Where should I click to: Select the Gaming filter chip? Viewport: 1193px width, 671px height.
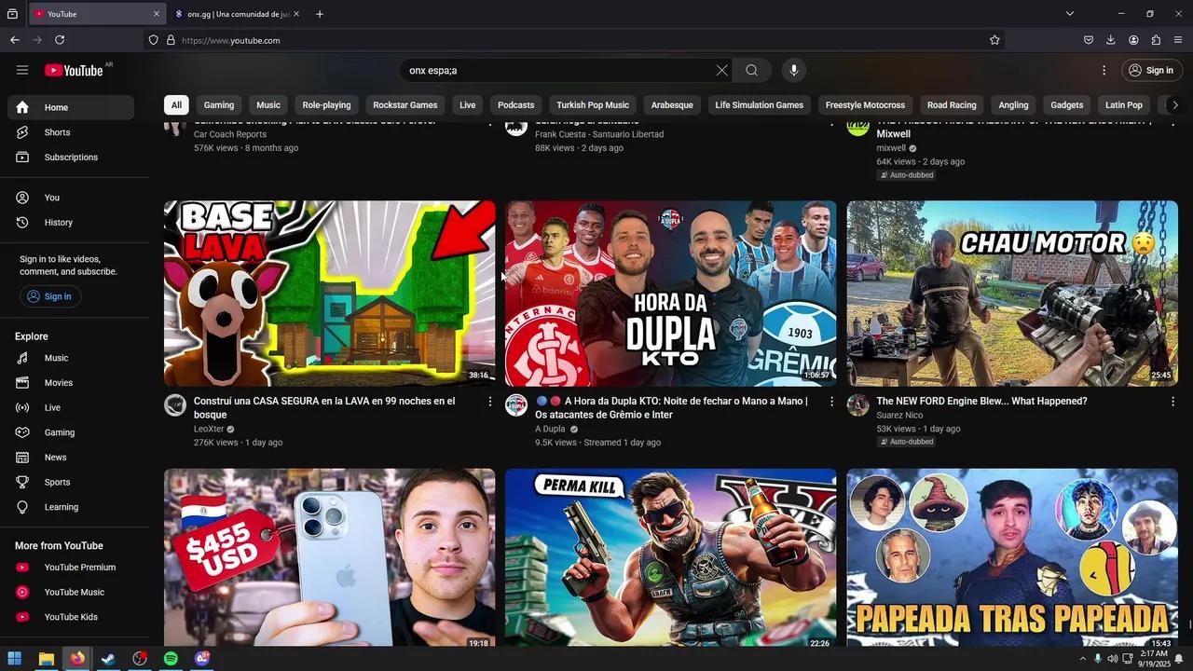(x=219, y=105)
